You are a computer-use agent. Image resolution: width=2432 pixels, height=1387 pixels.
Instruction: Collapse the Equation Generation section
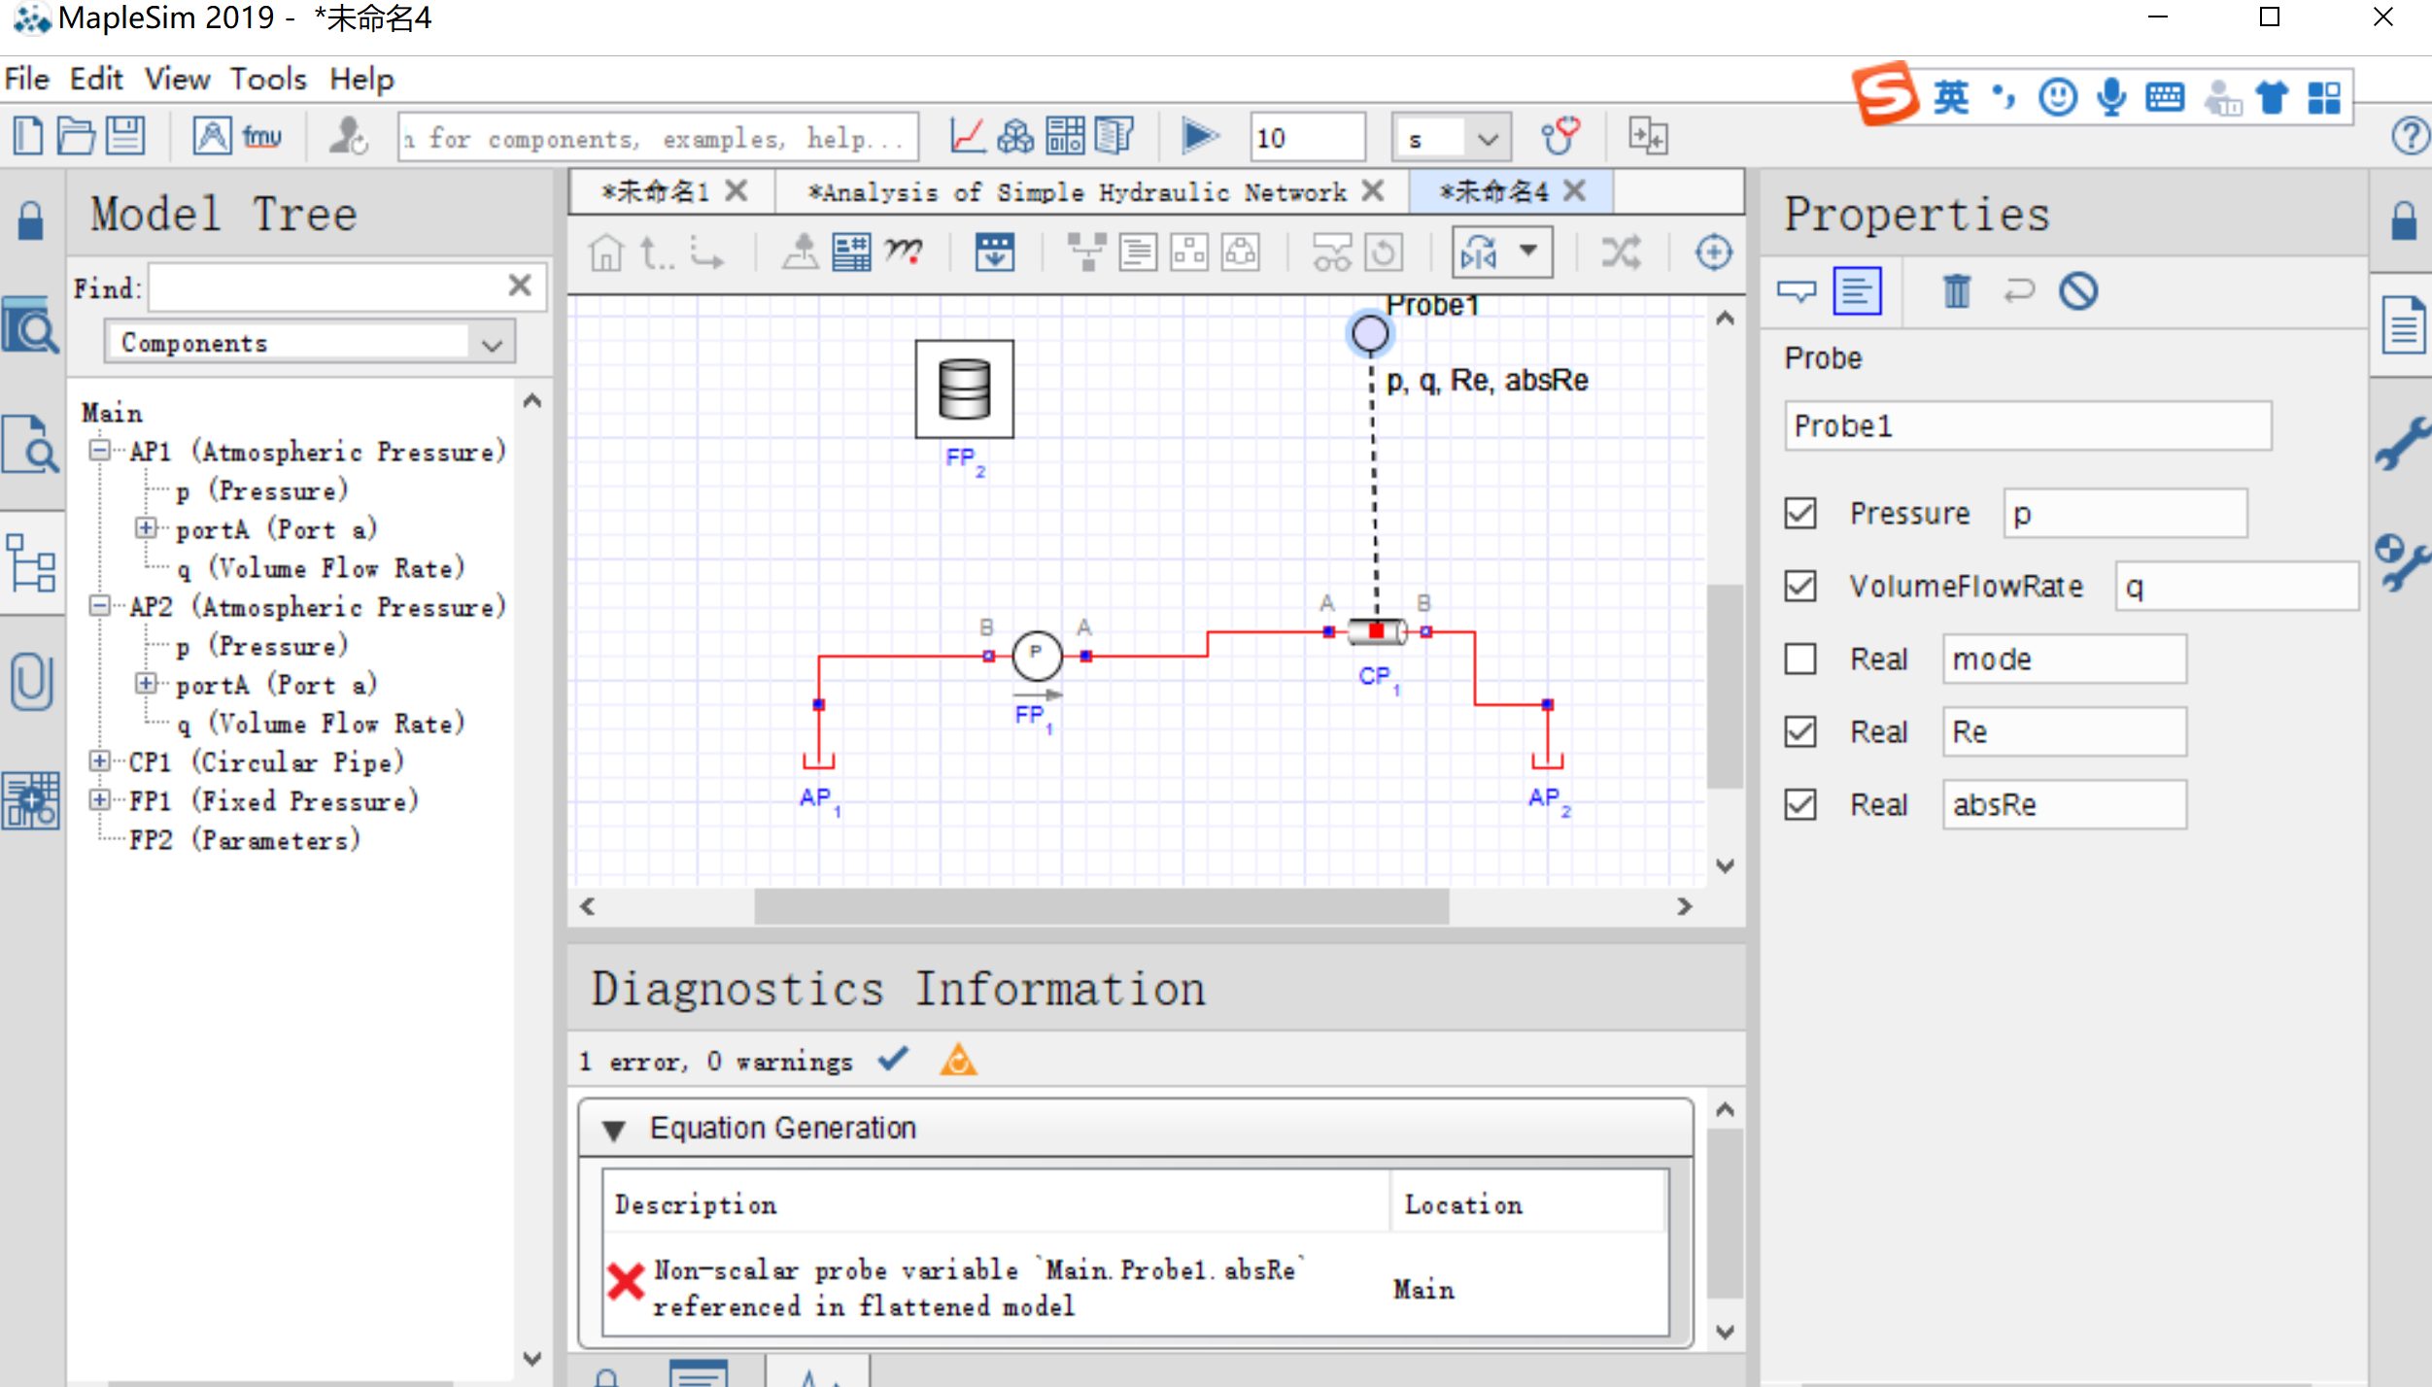click(613, 1130)
